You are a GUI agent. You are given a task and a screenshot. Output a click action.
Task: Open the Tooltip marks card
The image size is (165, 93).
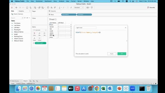(x=39, y=39)
